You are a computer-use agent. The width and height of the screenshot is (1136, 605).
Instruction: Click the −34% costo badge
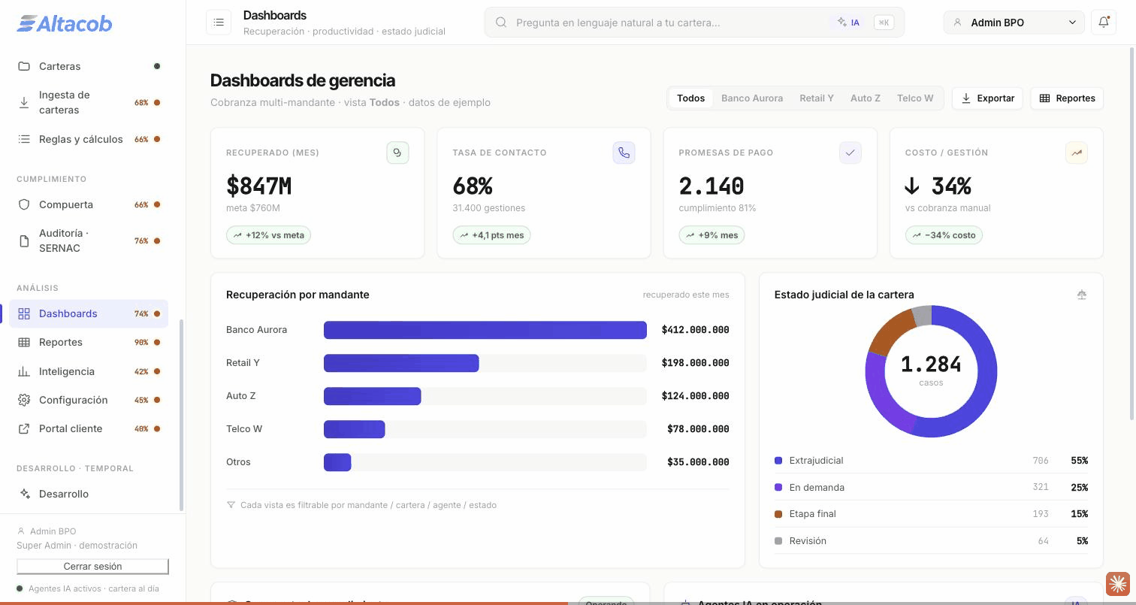click(x=944, y=235)
